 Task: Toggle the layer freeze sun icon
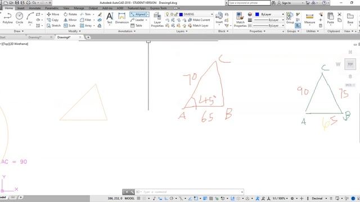(x=172, y=14)
